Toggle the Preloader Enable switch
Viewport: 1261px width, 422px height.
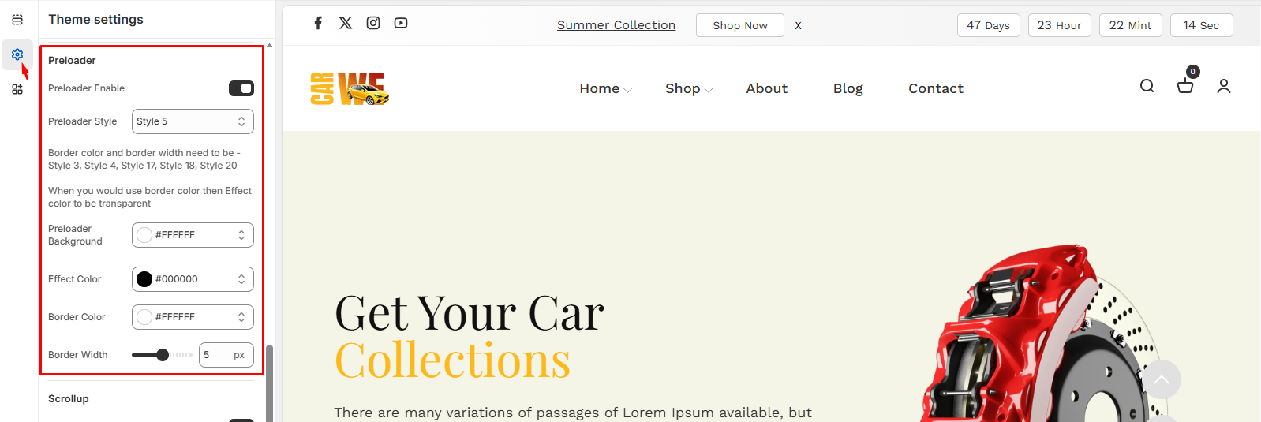coord(241,88)
